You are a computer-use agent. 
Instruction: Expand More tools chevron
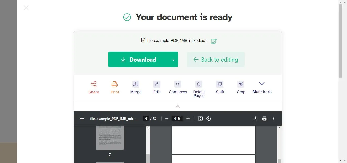pos(262,84)
